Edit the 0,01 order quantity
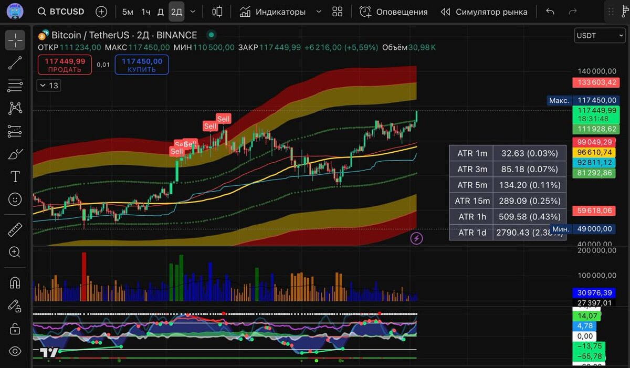Viewport: 630px width, 368px height. 103,65
